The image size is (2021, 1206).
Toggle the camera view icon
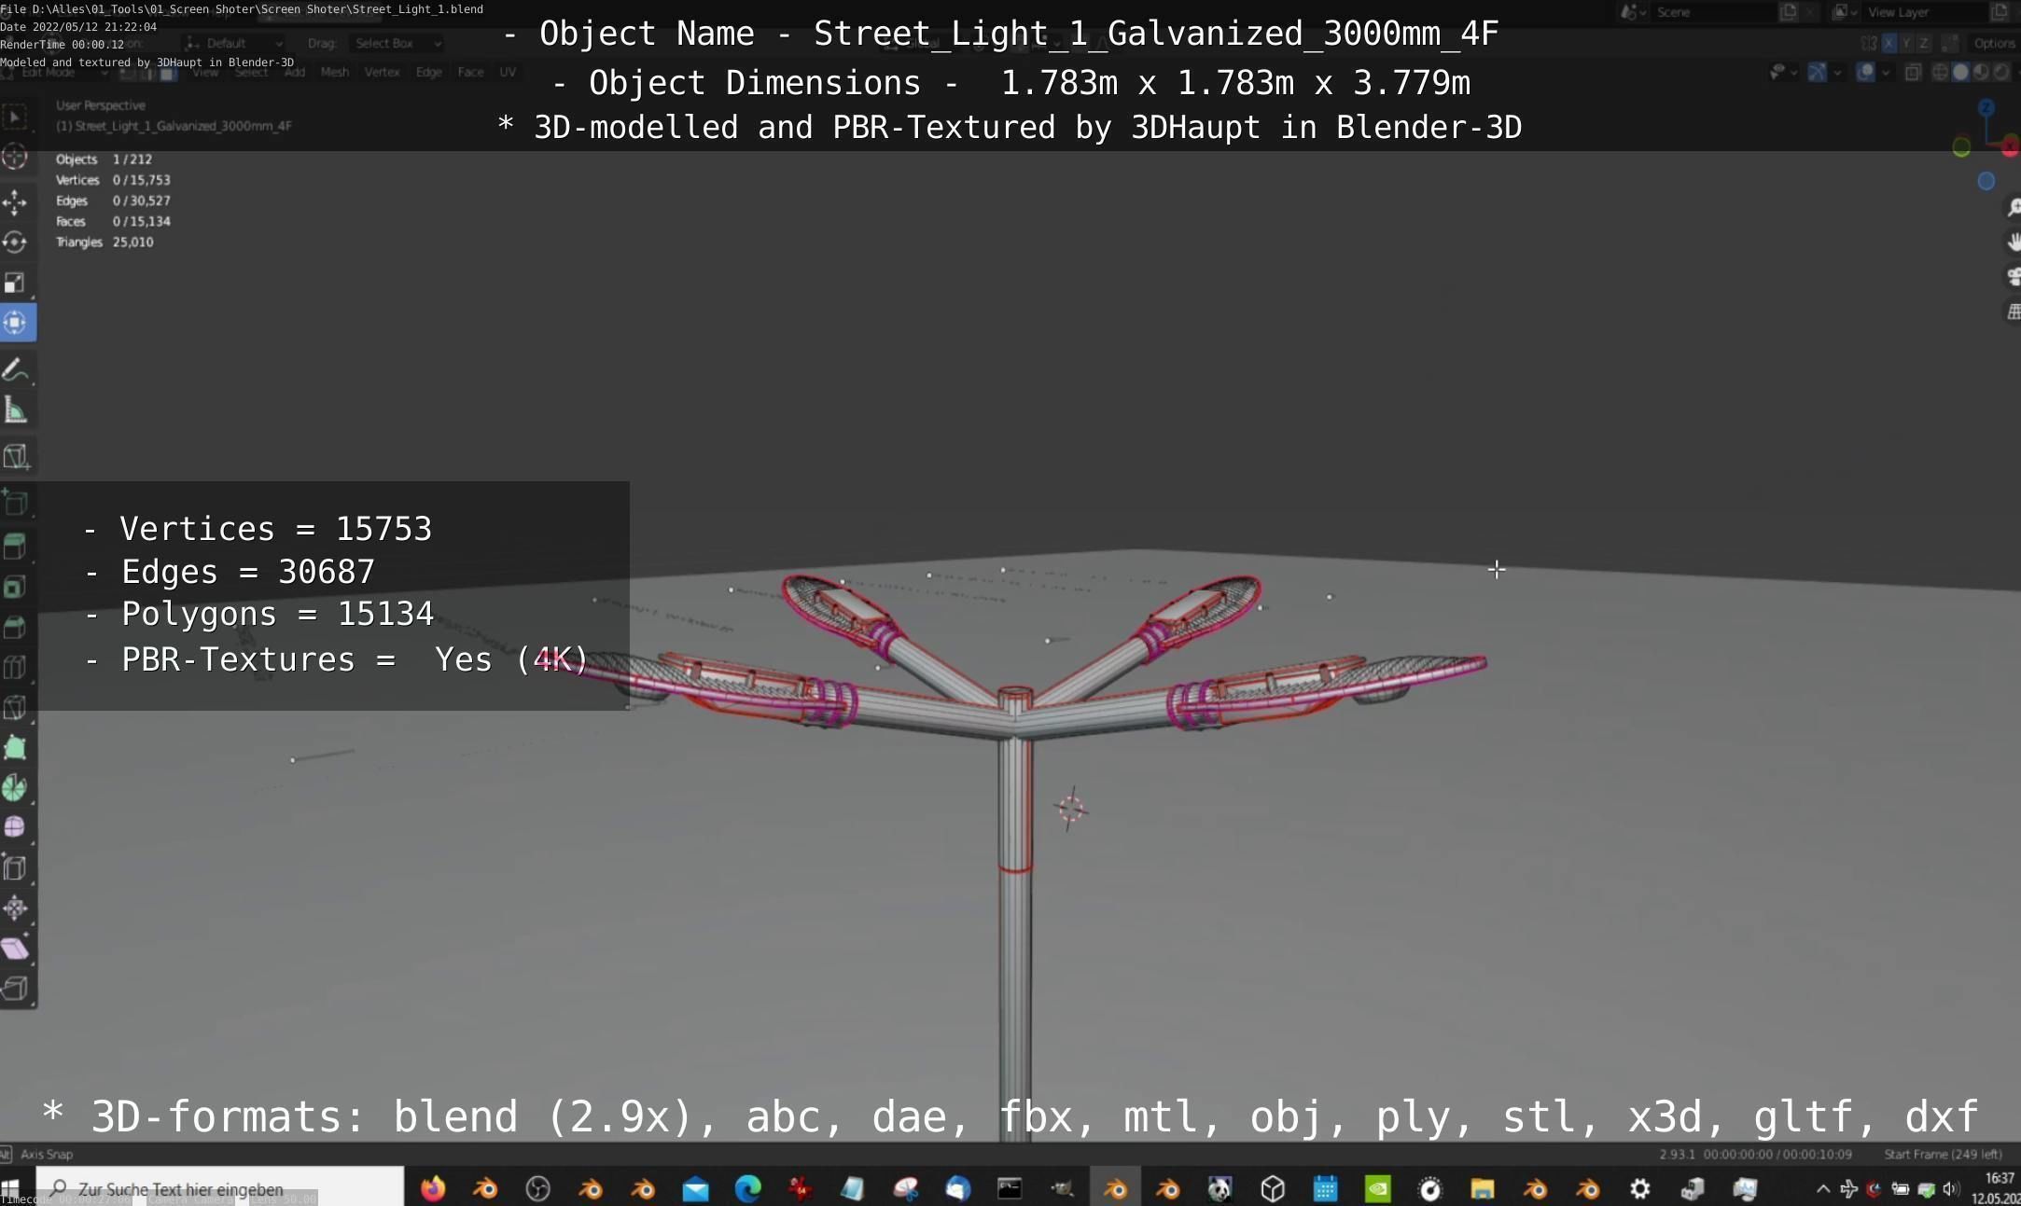(x=2012, y=276)
